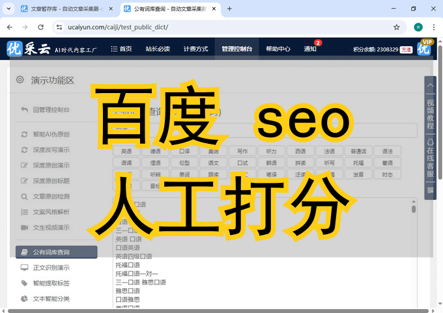Viewport: 443px width, 313px height.
Task: Click the 听力 keyword tag button
Action: [271, 151]
